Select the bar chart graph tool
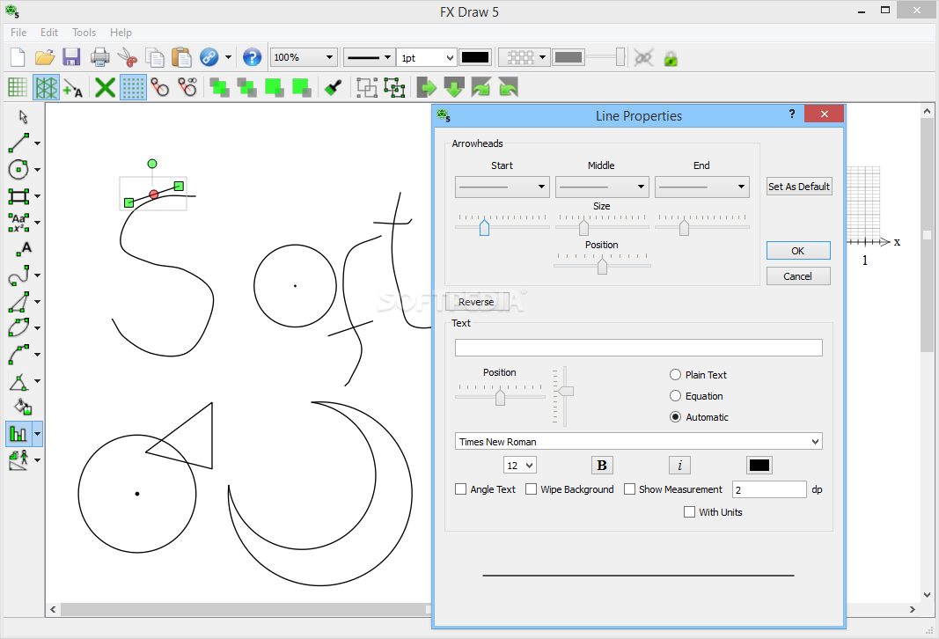 (18, 434)
